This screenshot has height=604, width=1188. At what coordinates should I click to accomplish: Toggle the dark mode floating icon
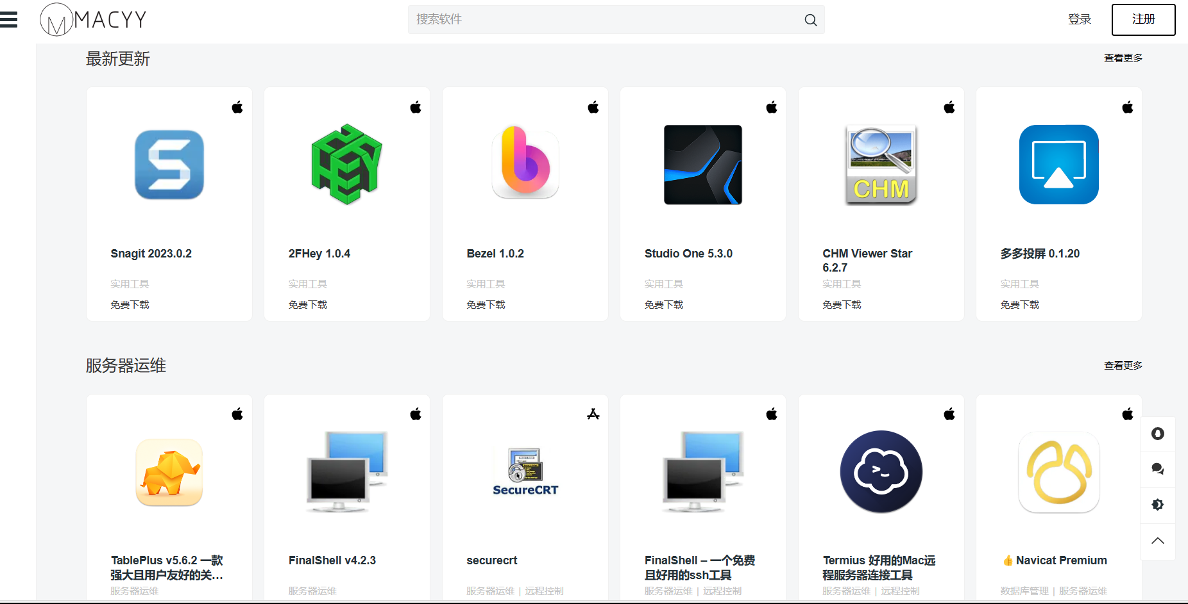coord(1158,505)
